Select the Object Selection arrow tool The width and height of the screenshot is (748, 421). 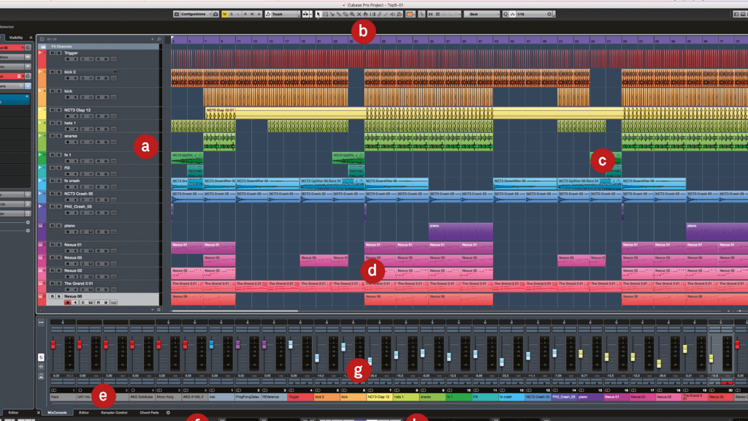pyautogui.click(x=318, y=14)
